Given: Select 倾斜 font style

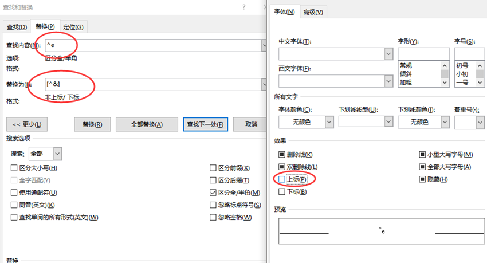Looking at the screenshot, I should (406, 74).
